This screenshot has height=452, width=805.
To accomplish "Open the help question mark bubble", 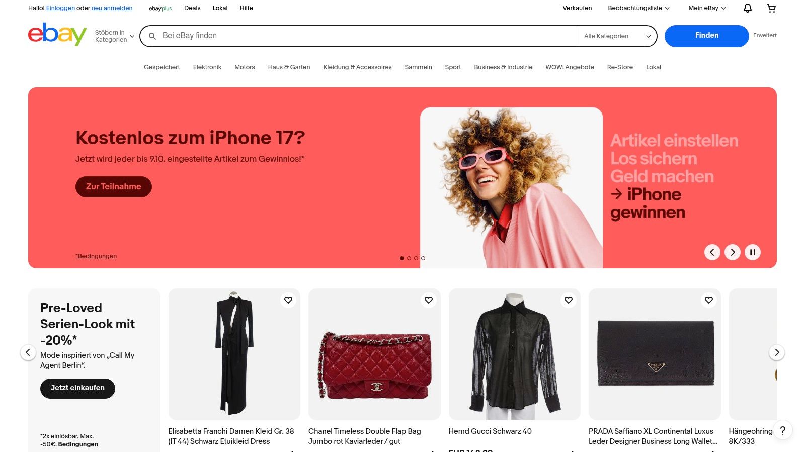I will (x=782, y=430).
